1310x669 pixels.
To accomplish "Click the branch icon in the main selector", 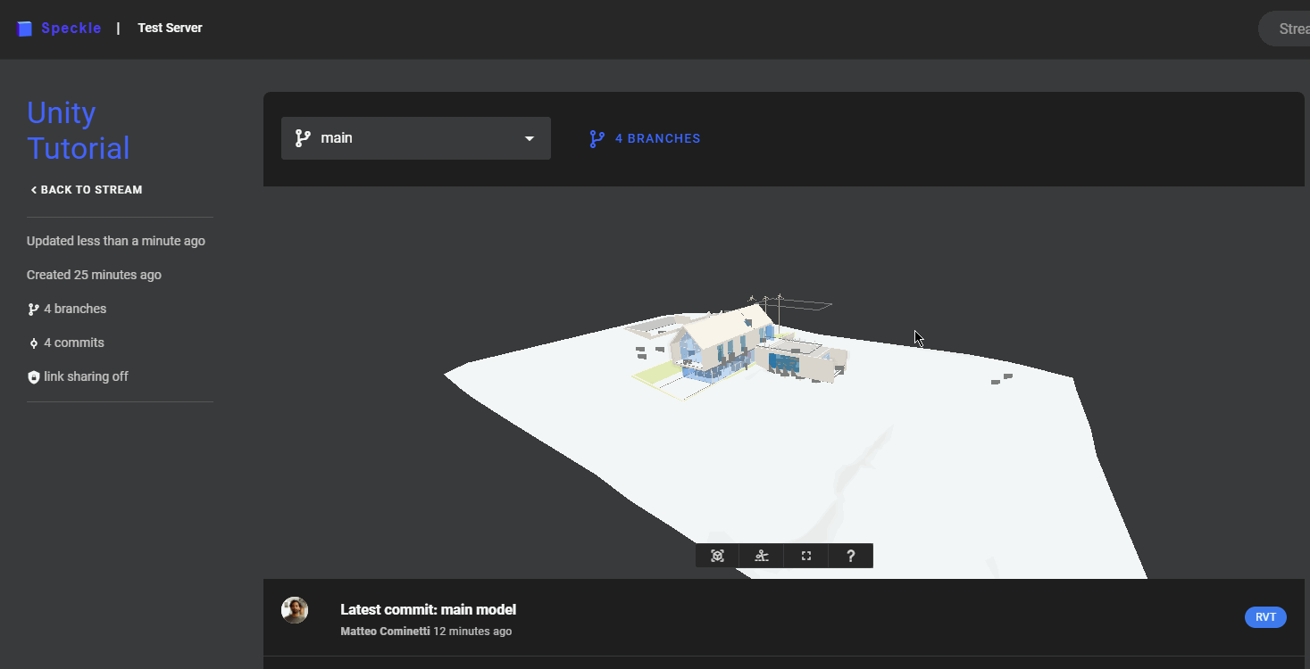I will (x=304, y=138).
